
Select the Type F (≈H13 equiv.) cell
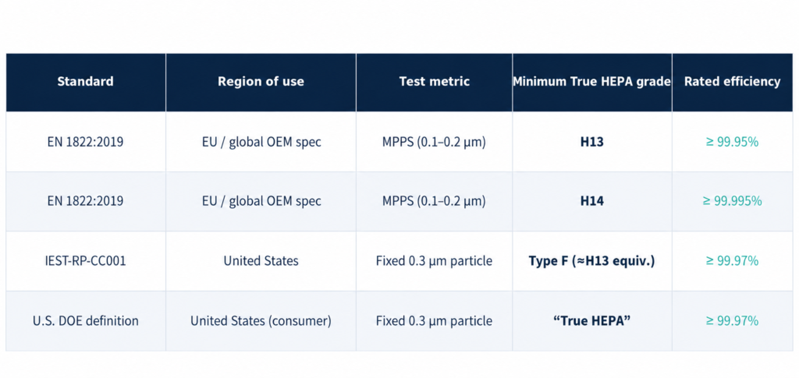[x=591, y=262]
